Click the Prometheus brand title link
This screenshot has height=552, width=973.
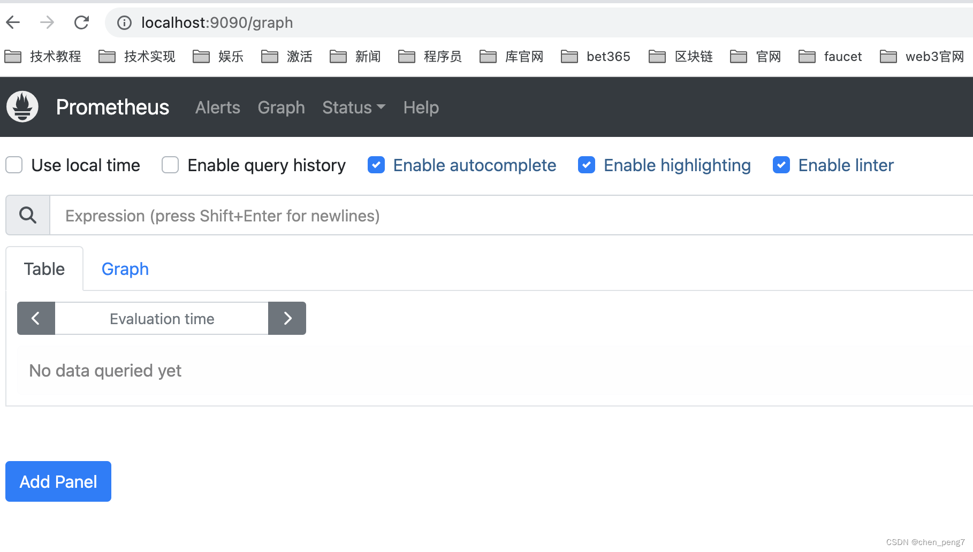coord(112,107)
